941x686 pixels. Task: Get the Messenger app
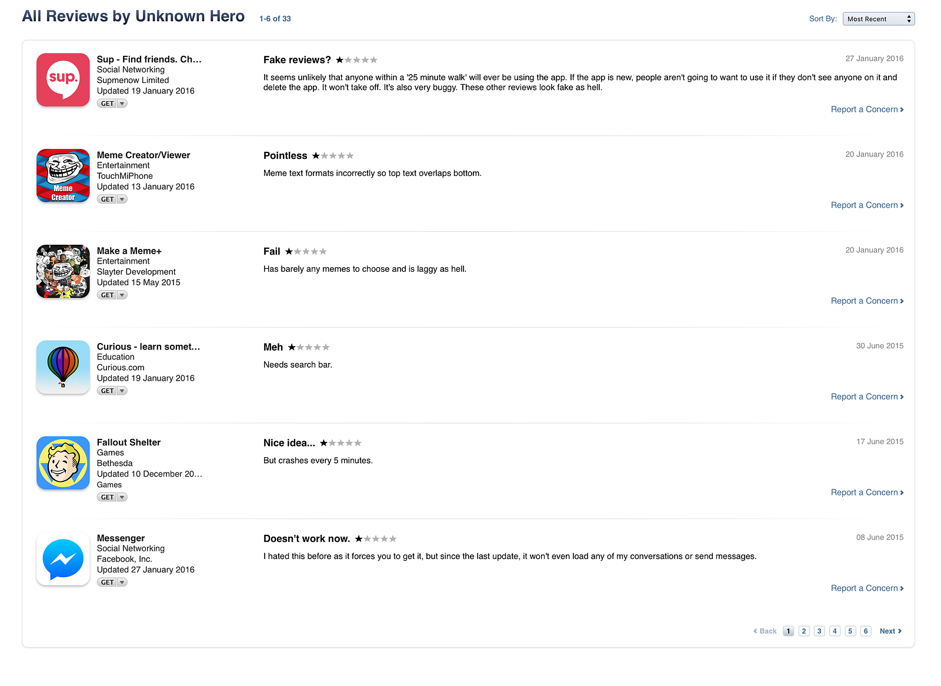(x=107, y=582)
